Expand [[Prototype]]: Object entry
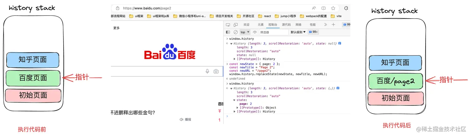Viewport: 471px width, 137px height. click(238, 108)
